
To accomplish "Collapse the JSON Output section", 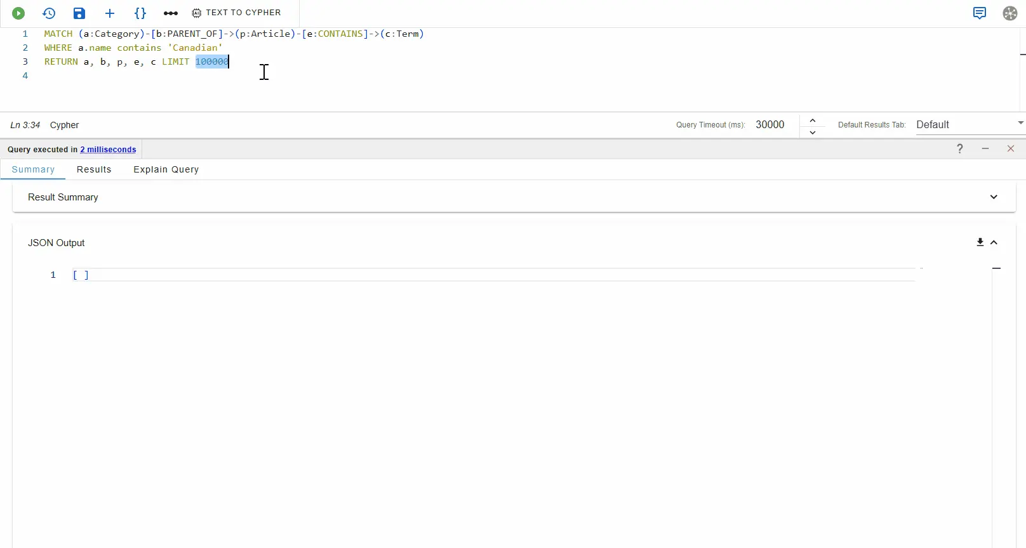I will tap(994, 242).
